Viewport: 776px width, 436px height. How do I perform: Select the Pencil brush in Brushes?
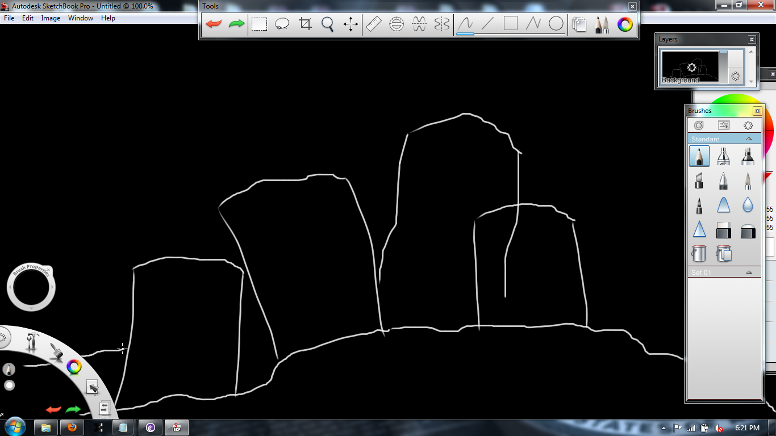[x=699, y=156]
